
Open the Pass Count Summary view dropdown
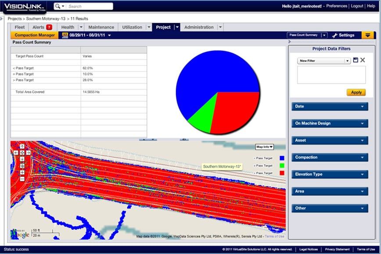click(x=324, y=35)
